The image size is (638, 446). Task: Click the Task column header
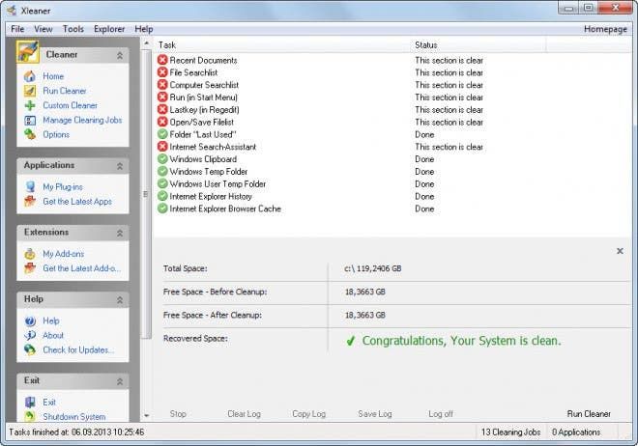tap(282, 45)
